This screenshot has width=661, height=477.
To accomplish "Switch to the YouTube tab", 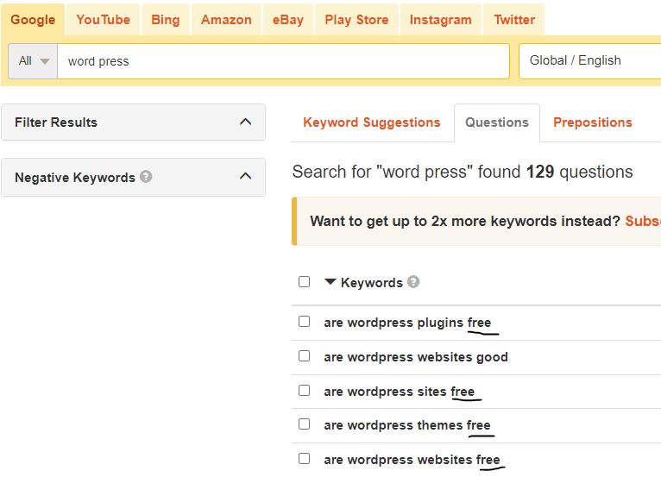I will click(x=103, y=20).
